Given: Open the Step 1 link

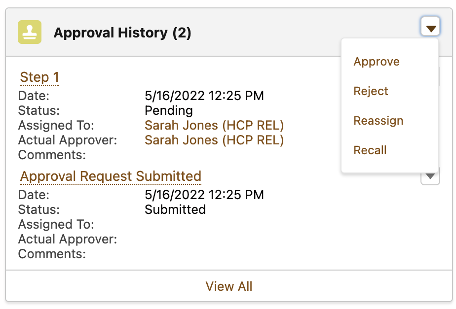Looking at the screenshot, I should 39,77.
